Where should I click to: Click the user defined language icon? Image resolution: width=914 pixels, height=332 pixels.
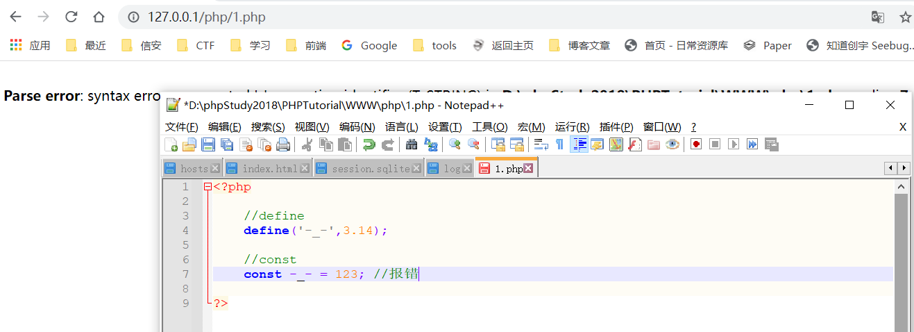click(597, 144)
